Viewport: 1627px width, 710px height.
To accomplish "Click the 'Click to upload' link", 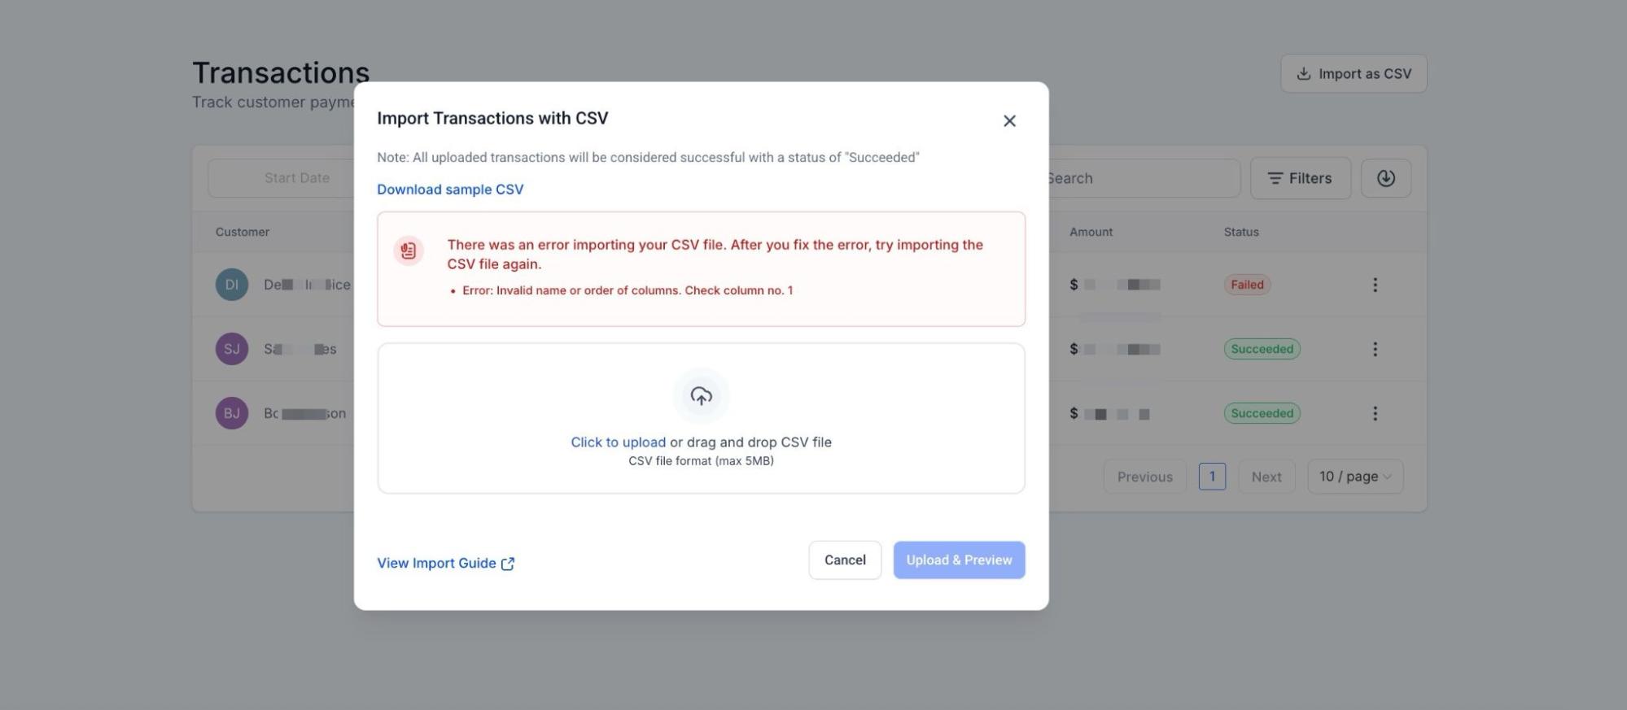I will pyautogui.click(x=618, y=442).
